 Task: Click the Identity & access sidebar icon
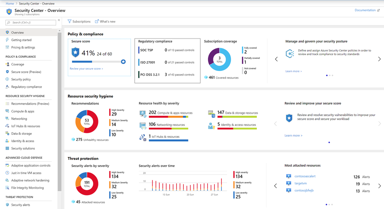coord(7,141)
